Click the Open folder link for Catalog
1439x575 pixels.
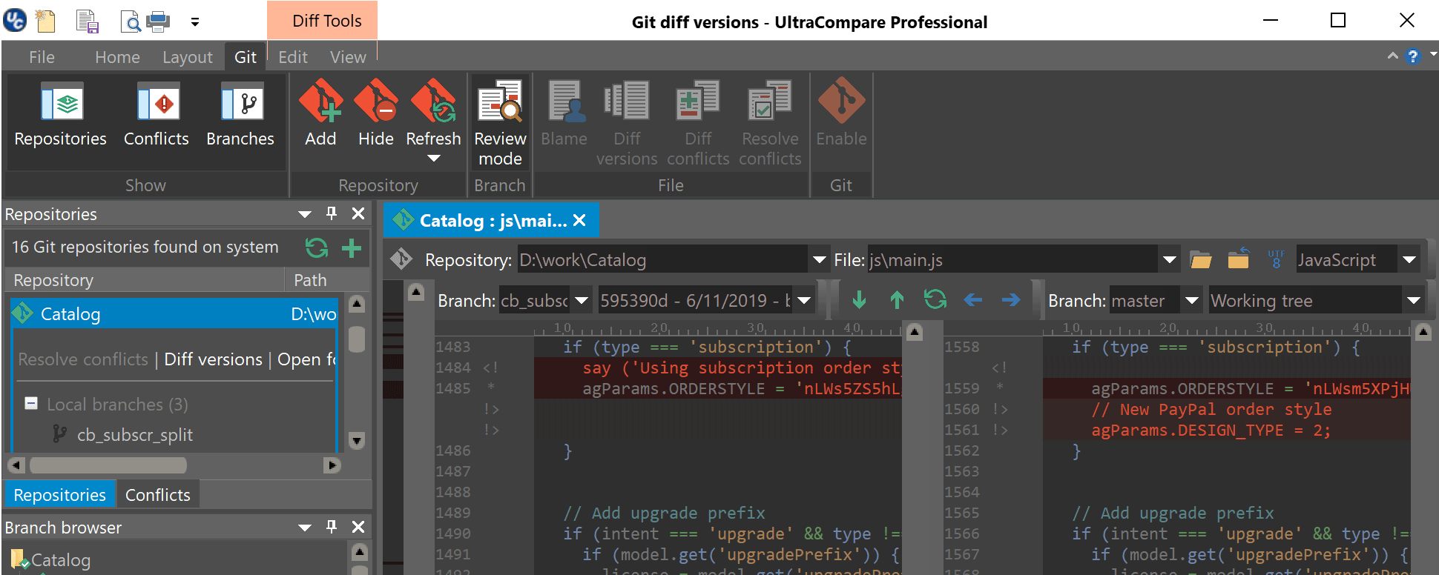pyautogui.click(x=306, y=359)
